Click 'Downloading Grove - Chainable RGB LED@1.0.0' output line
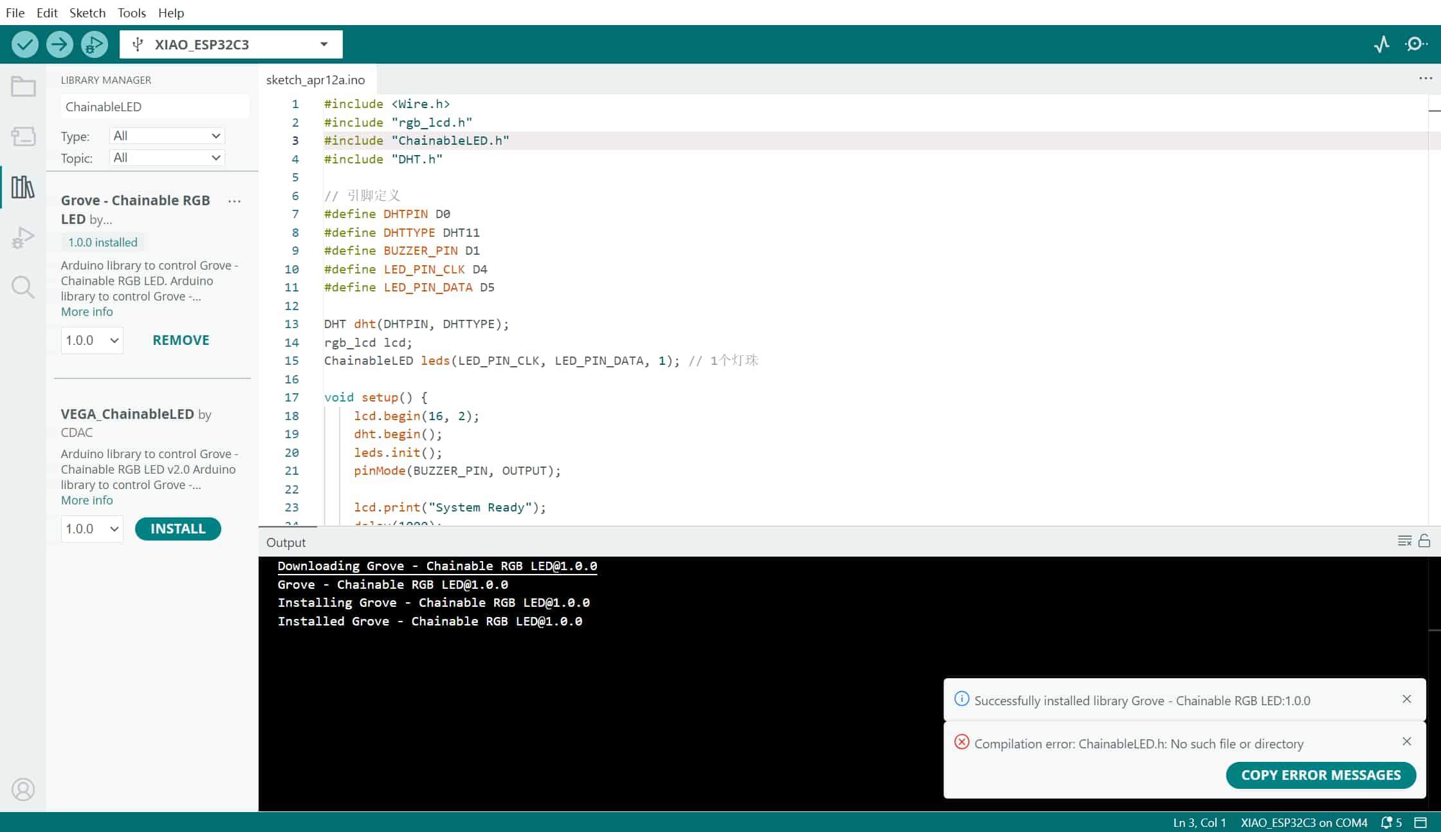 [x=437, y=566]
